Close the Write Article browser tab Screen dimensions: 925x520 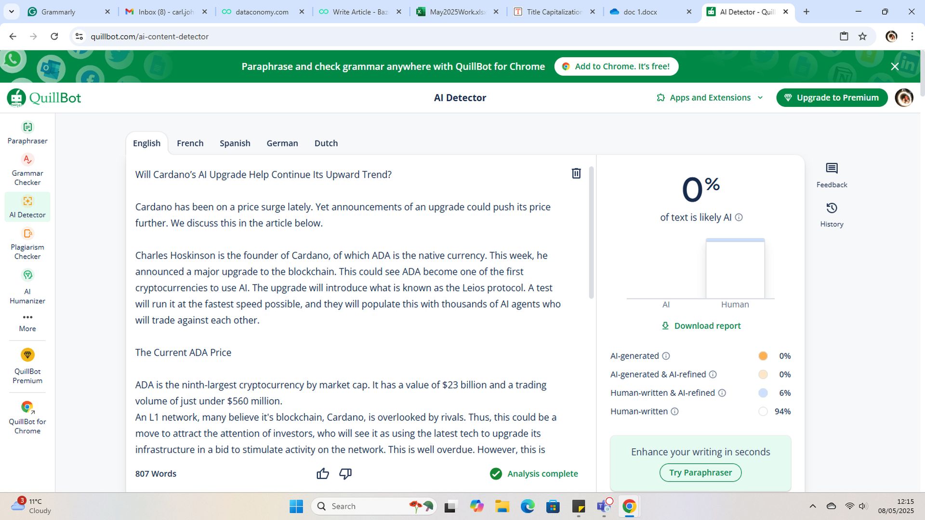pos(399,12)
